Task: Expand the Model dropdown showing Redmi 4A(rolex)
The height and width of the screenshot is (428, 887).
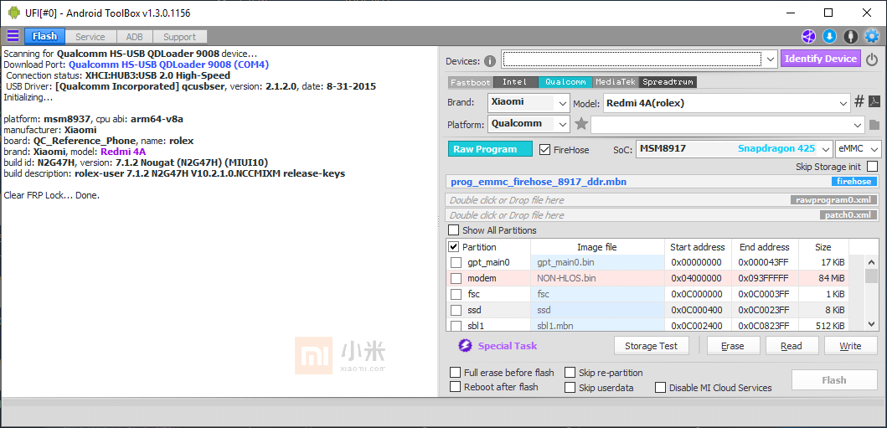Action: 844,104
